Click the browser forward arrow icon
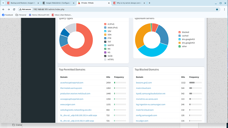The width and height of the screenshot is (228, 128). pyautogui.click(x=9, y=9)
